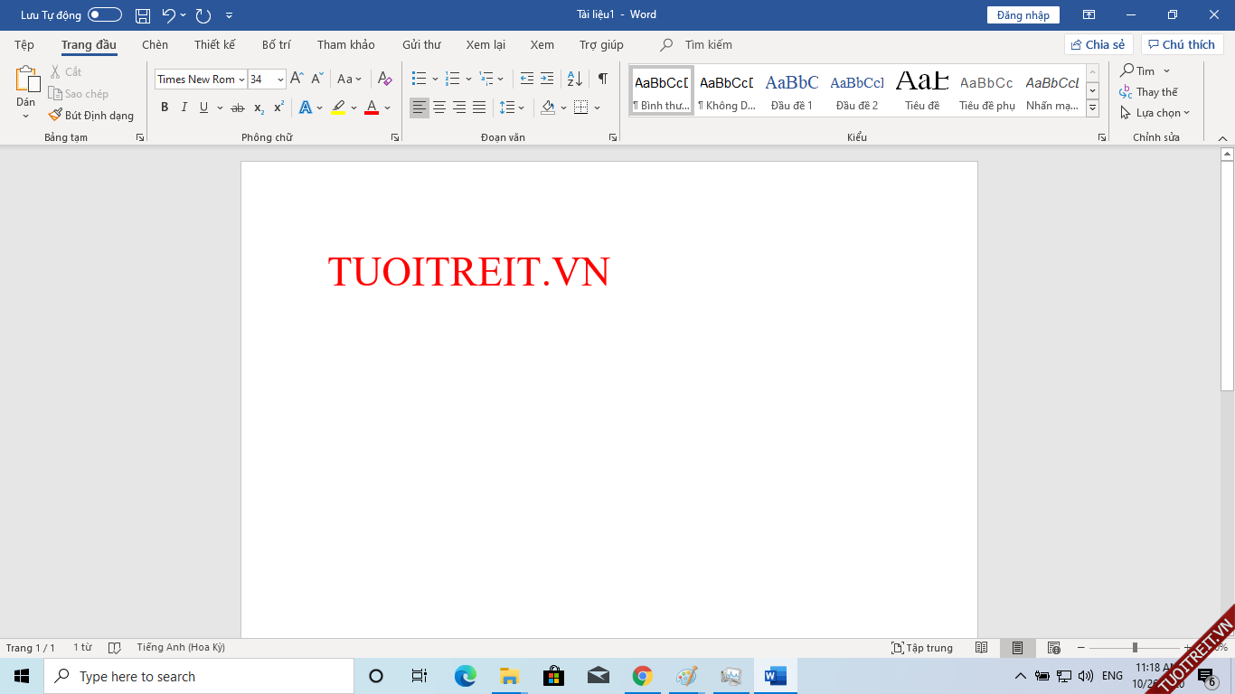Toggle the Lưu Tự động switch

tap(105, 15)
